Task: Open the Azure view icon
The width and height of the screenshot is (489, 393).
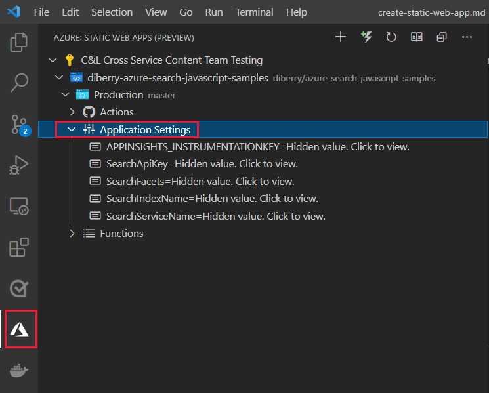Action: click(19, 329)
